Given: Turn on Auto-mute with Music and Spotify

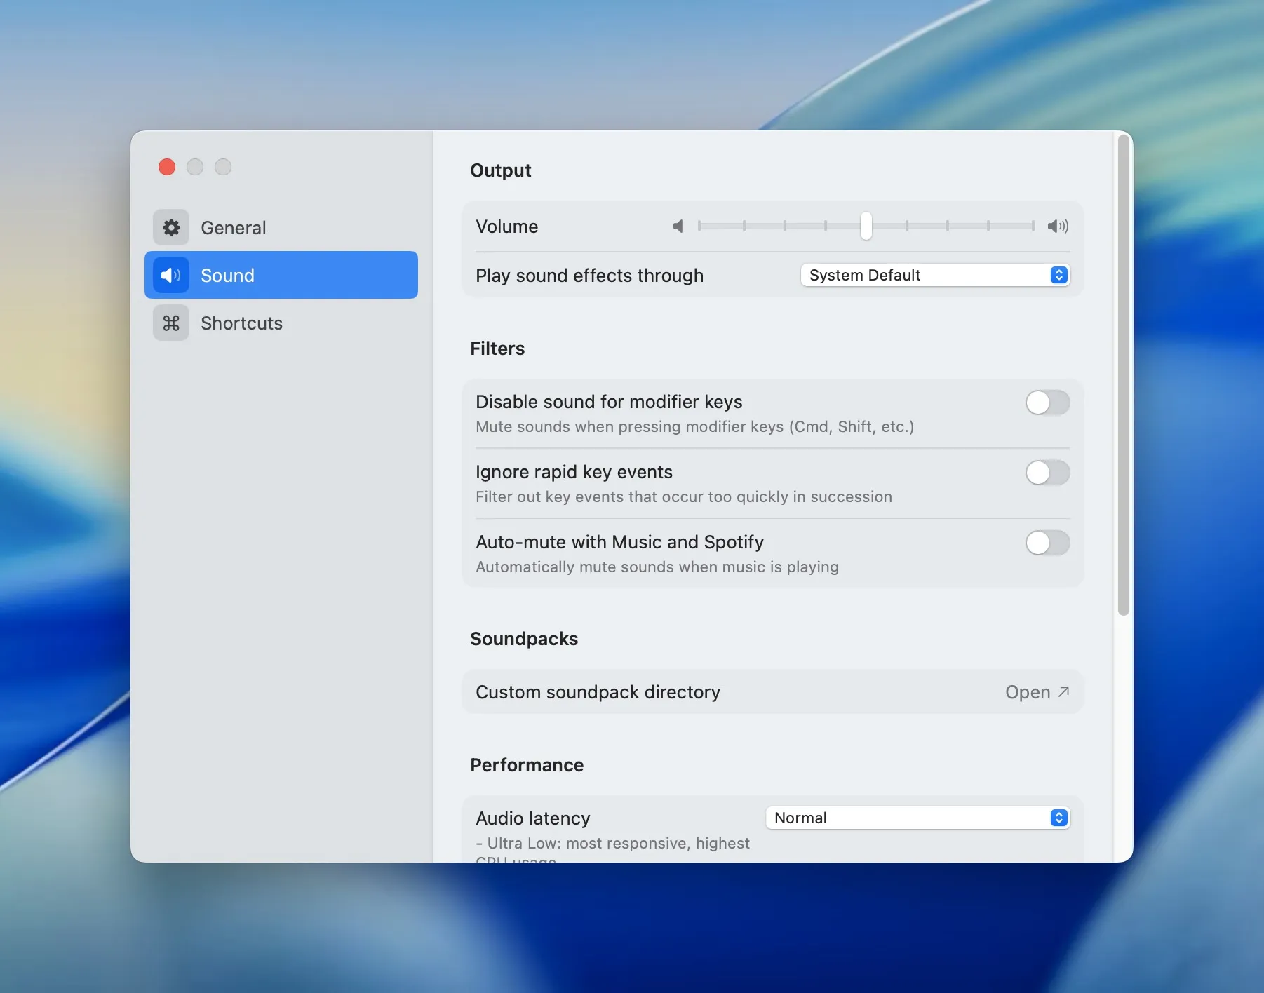Looking at the screenshot, I should [1047, 543].
